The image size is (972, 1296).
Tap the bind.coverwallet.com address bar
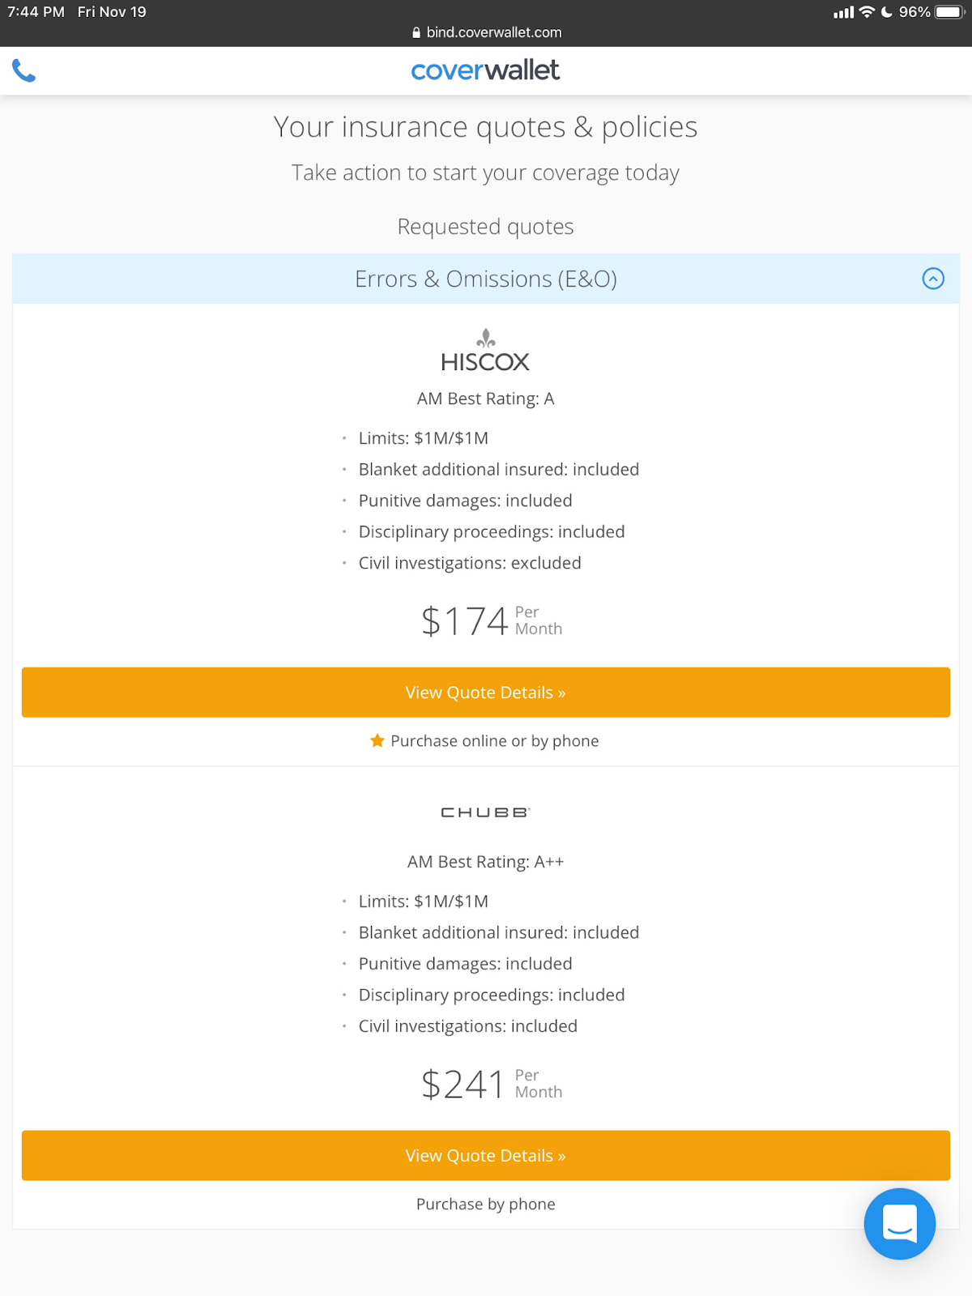[493, 32]
